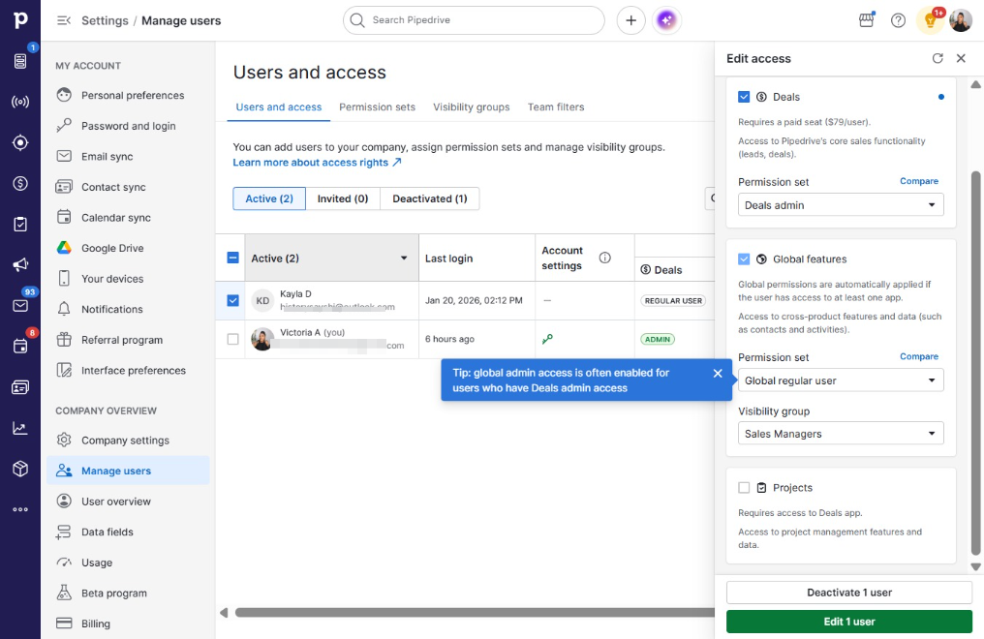Open the Deals dollar icon in sidebar

tap(20, 183)
